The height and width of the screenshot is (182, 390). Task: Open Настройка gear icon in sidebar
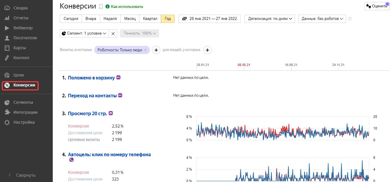[x=7, y=122]
